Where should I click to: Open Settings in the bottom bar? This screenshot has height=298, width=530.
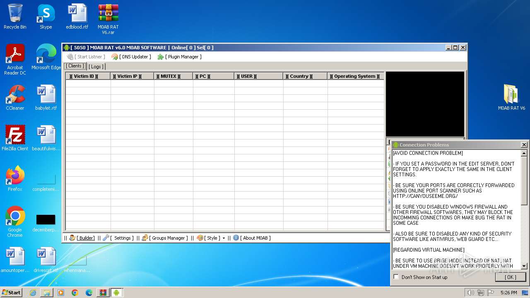(x=118, y=238)
